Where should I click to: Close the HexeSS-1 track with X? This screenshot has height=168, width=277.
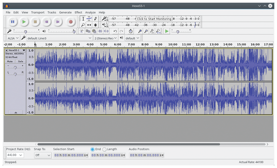[x=6, y=50]
